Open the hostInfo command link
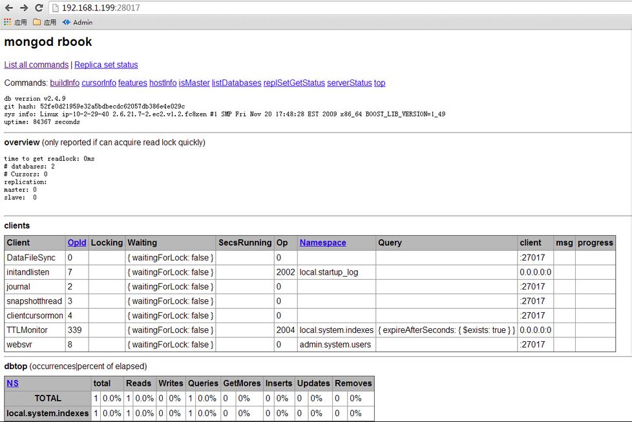Image resolution: width=632 pixels, height=422 pixels. pos(162,83)
